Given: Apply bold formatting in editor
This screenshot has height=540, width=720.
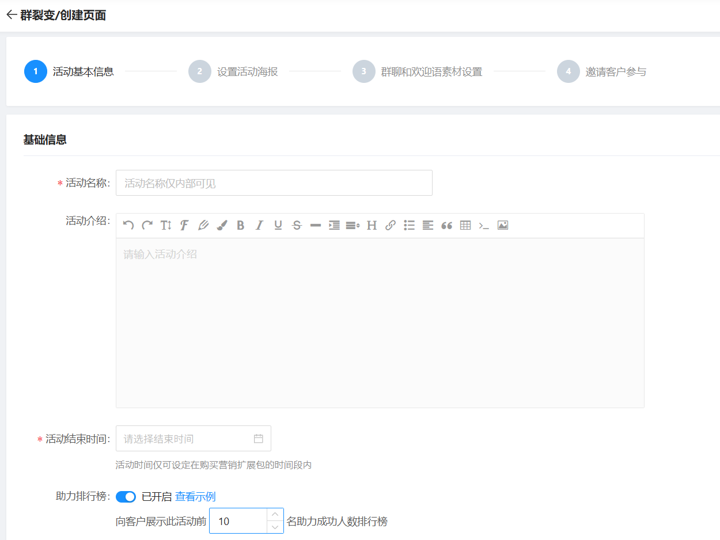Looking at the screenshot, I should tap(241, 226).
